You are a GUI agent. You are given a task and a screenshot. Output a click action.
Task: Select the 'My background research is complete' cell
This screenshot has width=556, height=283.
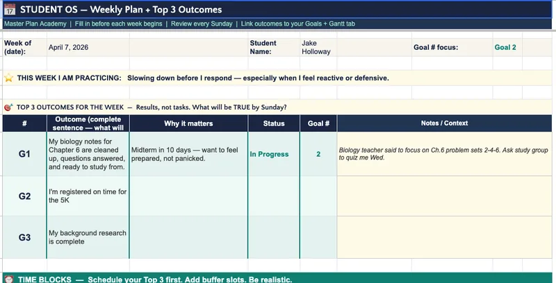(88, 237)
